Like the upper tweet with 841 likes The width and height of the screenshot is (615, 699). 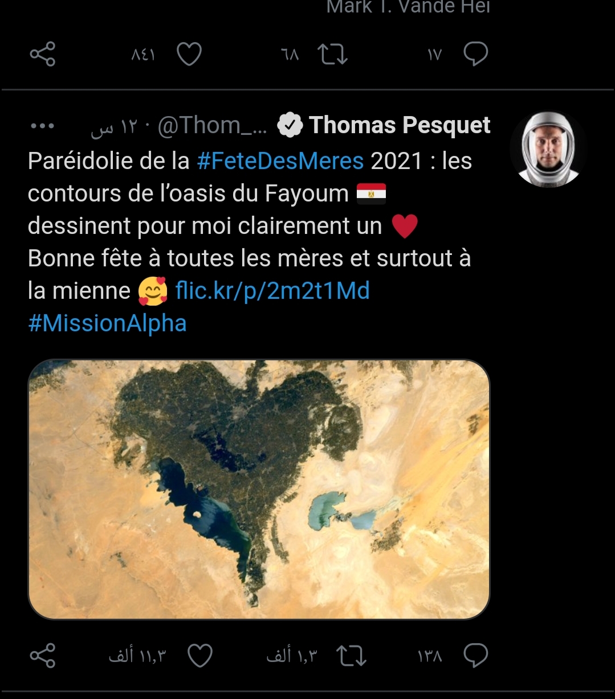[x=189, y=55]
